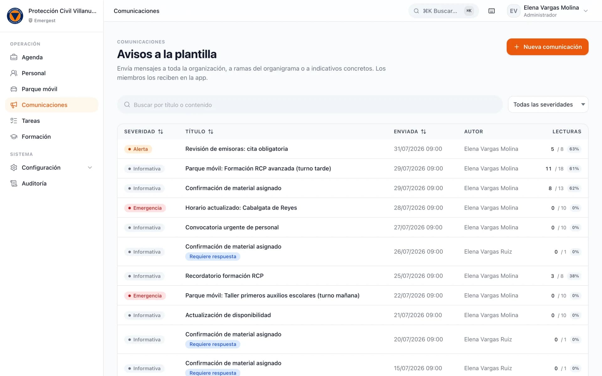Click the Protección Civil organization logo
This screenshot has width=602, height=376.
tap(15, 16)
